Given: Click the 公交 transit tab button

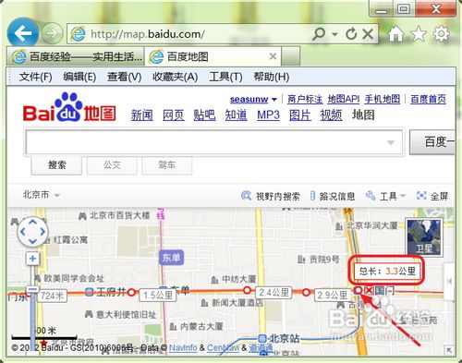Looking at the screenshot, I should (x=112, y=165).
